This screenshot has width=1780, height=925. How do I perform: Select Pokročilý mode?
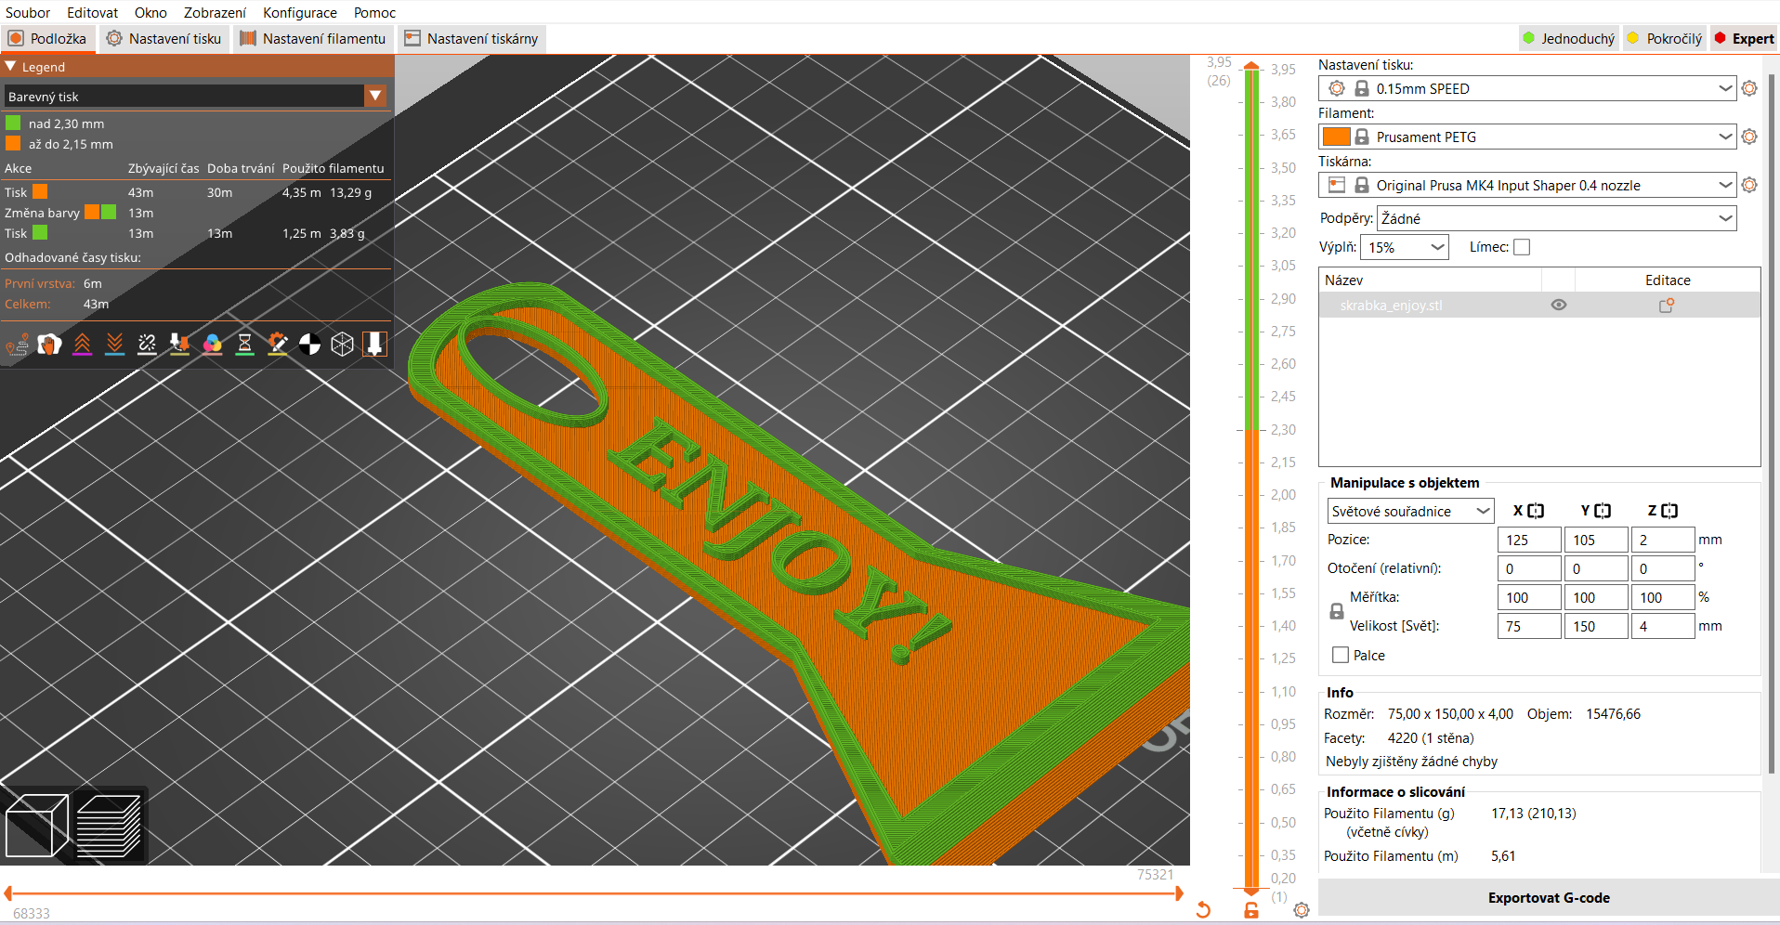[x=1665, y=38]
